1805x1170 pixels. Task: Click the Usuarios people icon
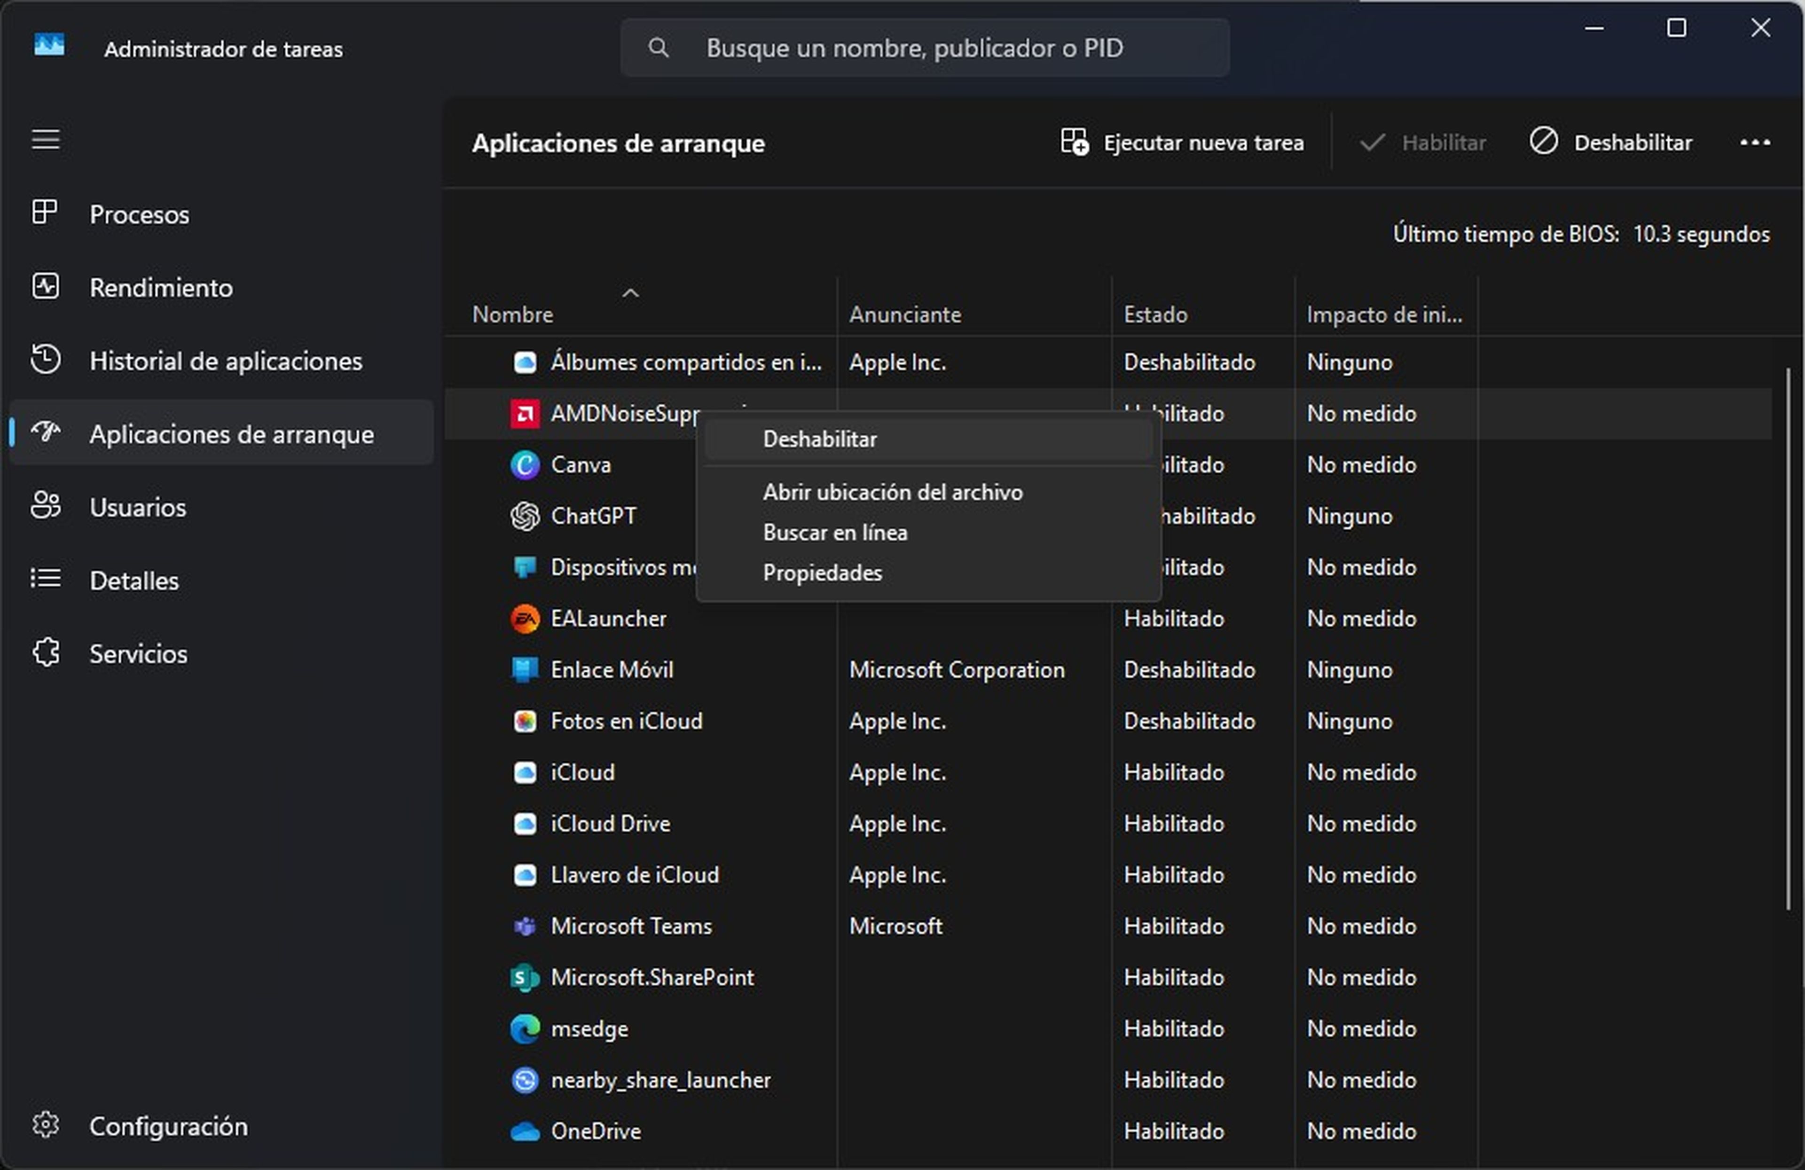pos(46,505)
